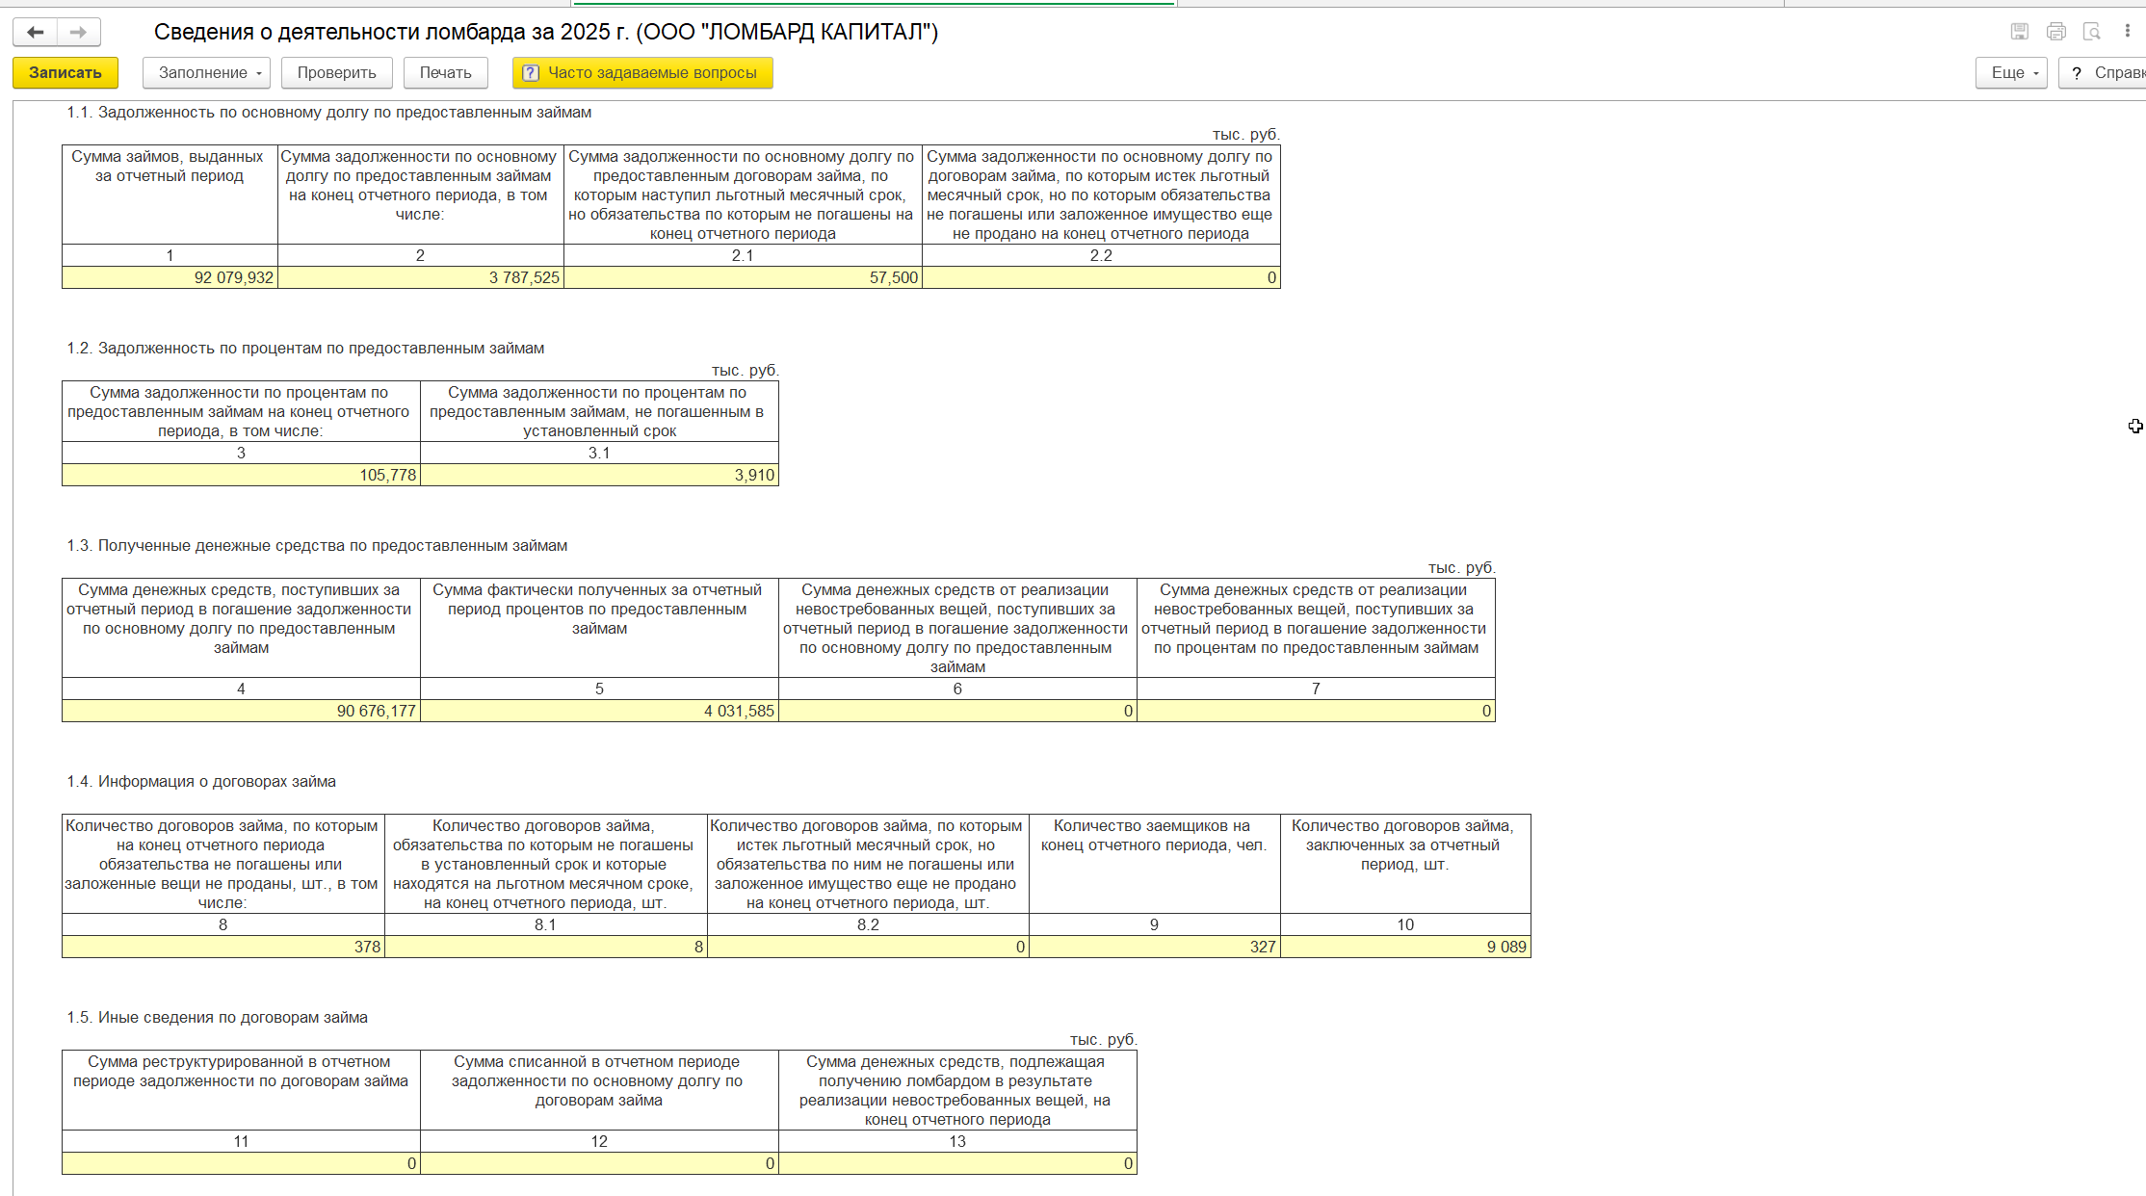Click the Печать button
The height and width of the screenshot is (1196, 2146).
(x=445, y=73)
